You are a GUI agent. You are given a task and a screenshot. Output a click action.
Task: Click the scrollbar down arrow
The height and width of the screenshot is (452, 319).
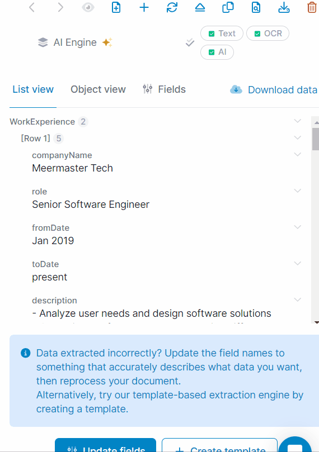pyautogui.click(x=316, y=322)
